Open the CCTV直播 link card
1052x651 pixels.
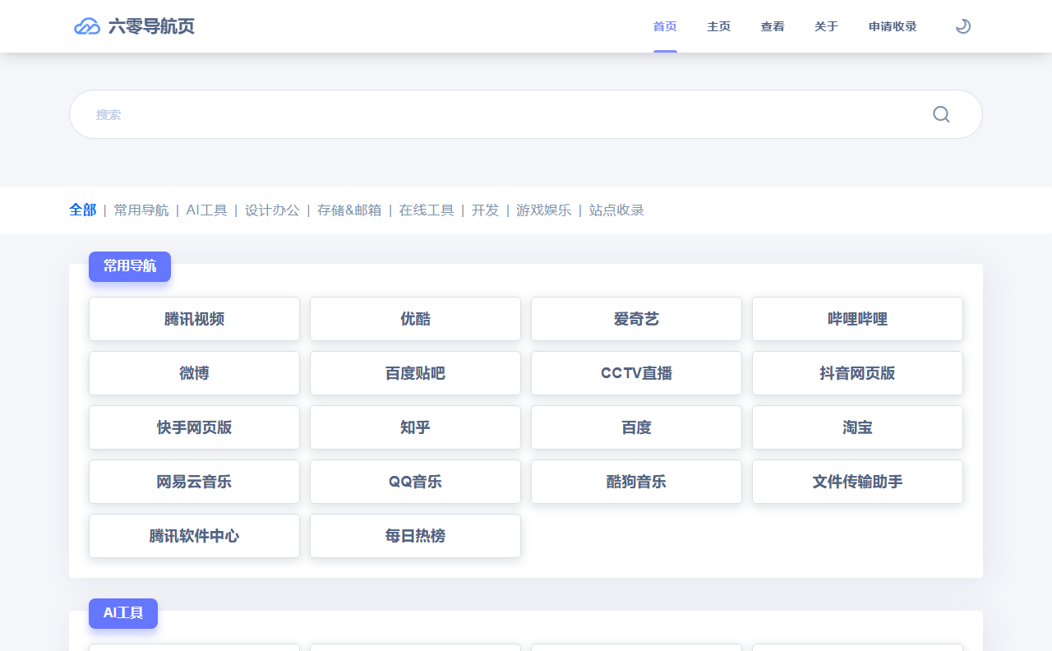click(636, 373)
